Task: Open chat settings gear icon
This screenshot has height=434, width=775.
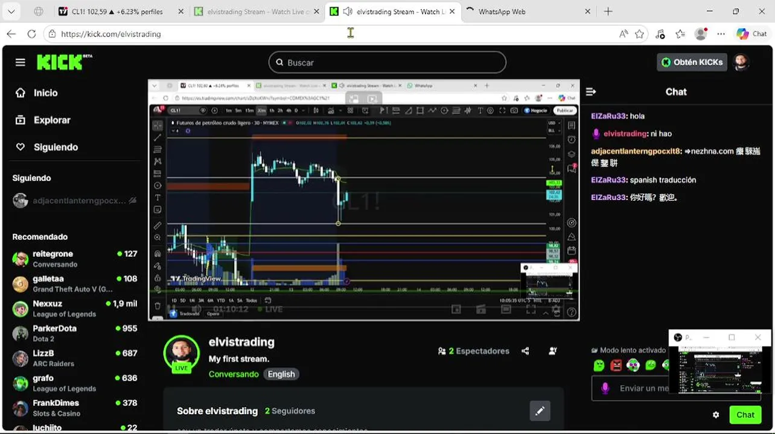Action: (x=716, y=415)
